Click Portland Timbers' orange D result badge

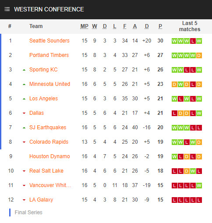tap(199, 55)
